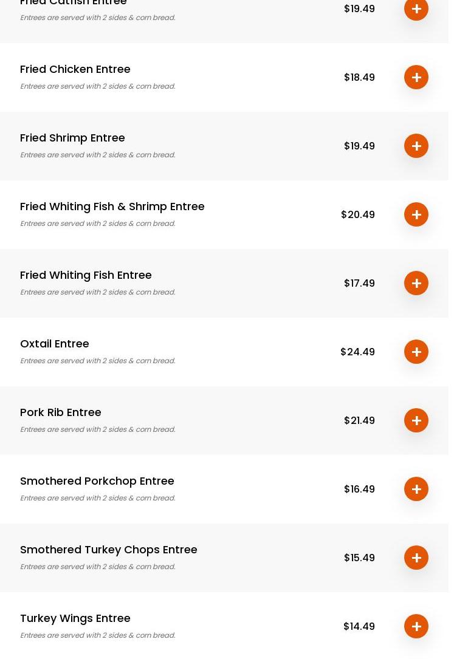This screenshot has height=659, width=468.
Task: Open Fried Whiting Fish & Shrimp Entree title
Action: coord(112,207)
